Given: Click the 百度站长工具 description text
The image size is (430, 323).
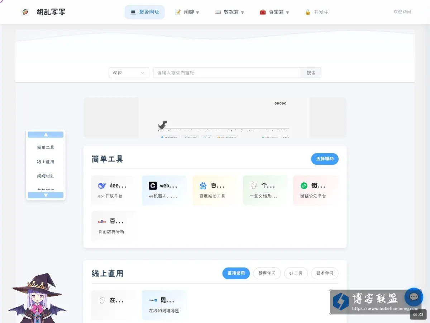Looking at the screenshot, I should 212,196.
